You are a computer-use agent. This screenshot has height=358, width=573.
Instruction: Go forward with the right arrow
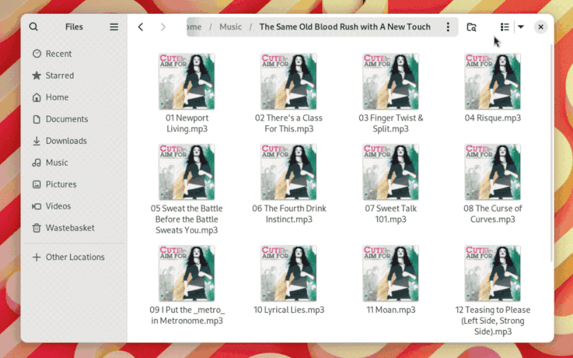[x=163, y=27]
